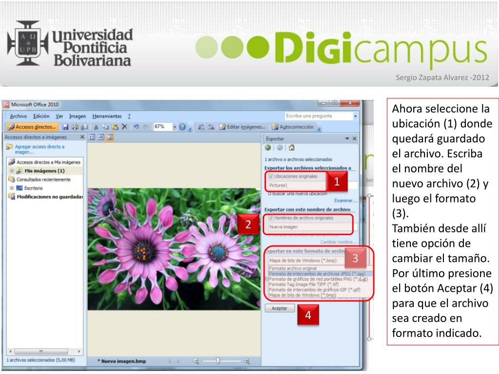The height and width of the screenshot is (374, 499).
Task: Click the Undo arrow icon
Action: [x=136, y=127]
